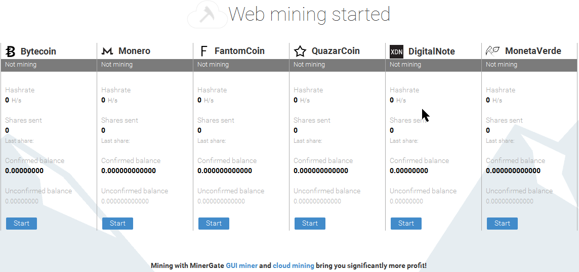Start mining Monero
The height and width of the screenshot is (272, 579).
click(117, 224)
